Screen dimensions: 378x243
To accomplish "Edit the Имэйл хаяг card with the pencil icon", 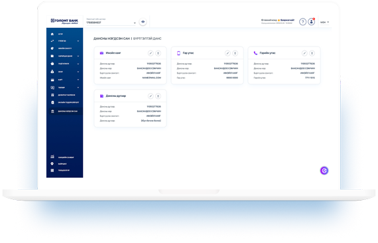I will pyautogui.click(x=151, y=53).
